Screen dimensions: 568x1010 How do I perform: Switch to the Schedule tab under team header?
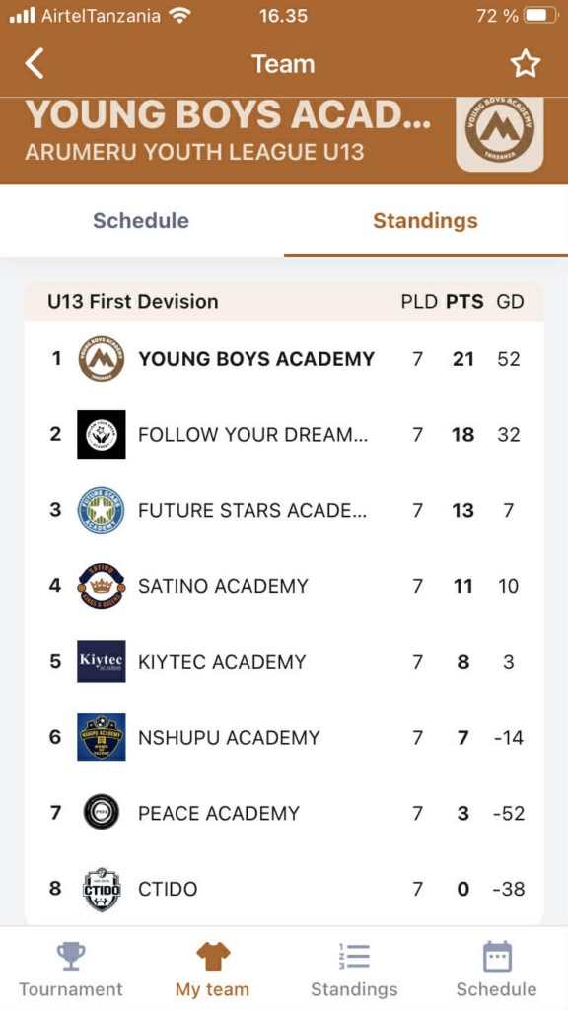point(141,221)
